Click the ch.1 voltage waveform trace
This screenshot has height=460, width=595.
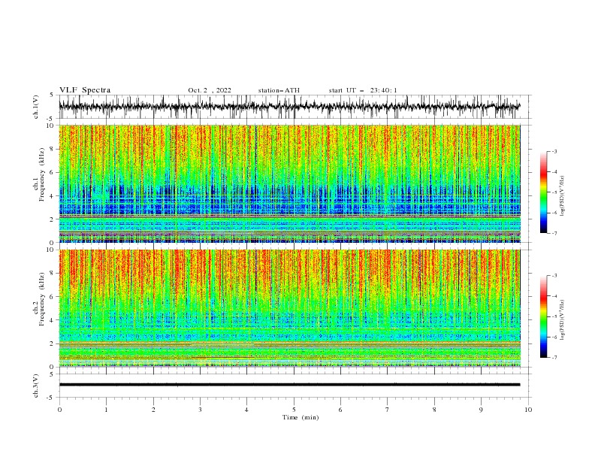point(289,106)
